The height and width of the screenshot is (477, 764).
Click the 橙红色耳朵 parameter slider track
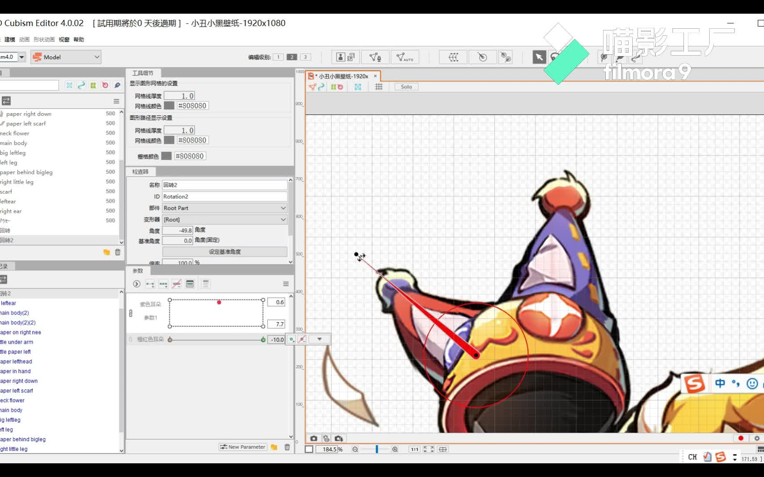(217, 340)
